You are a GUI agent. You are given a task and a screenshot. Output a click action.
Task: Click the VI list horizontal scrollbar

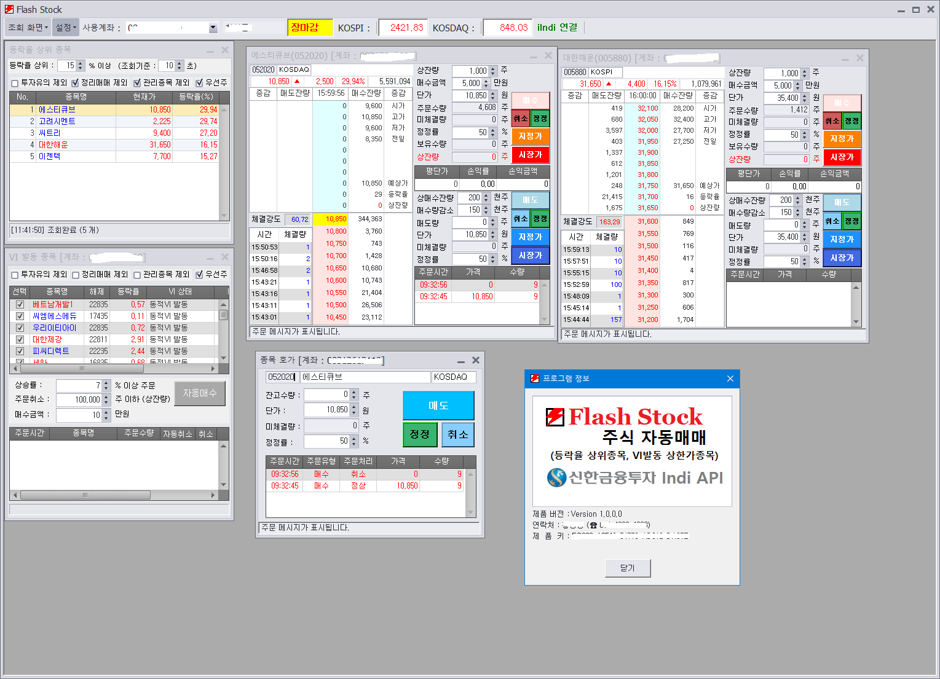115,369
